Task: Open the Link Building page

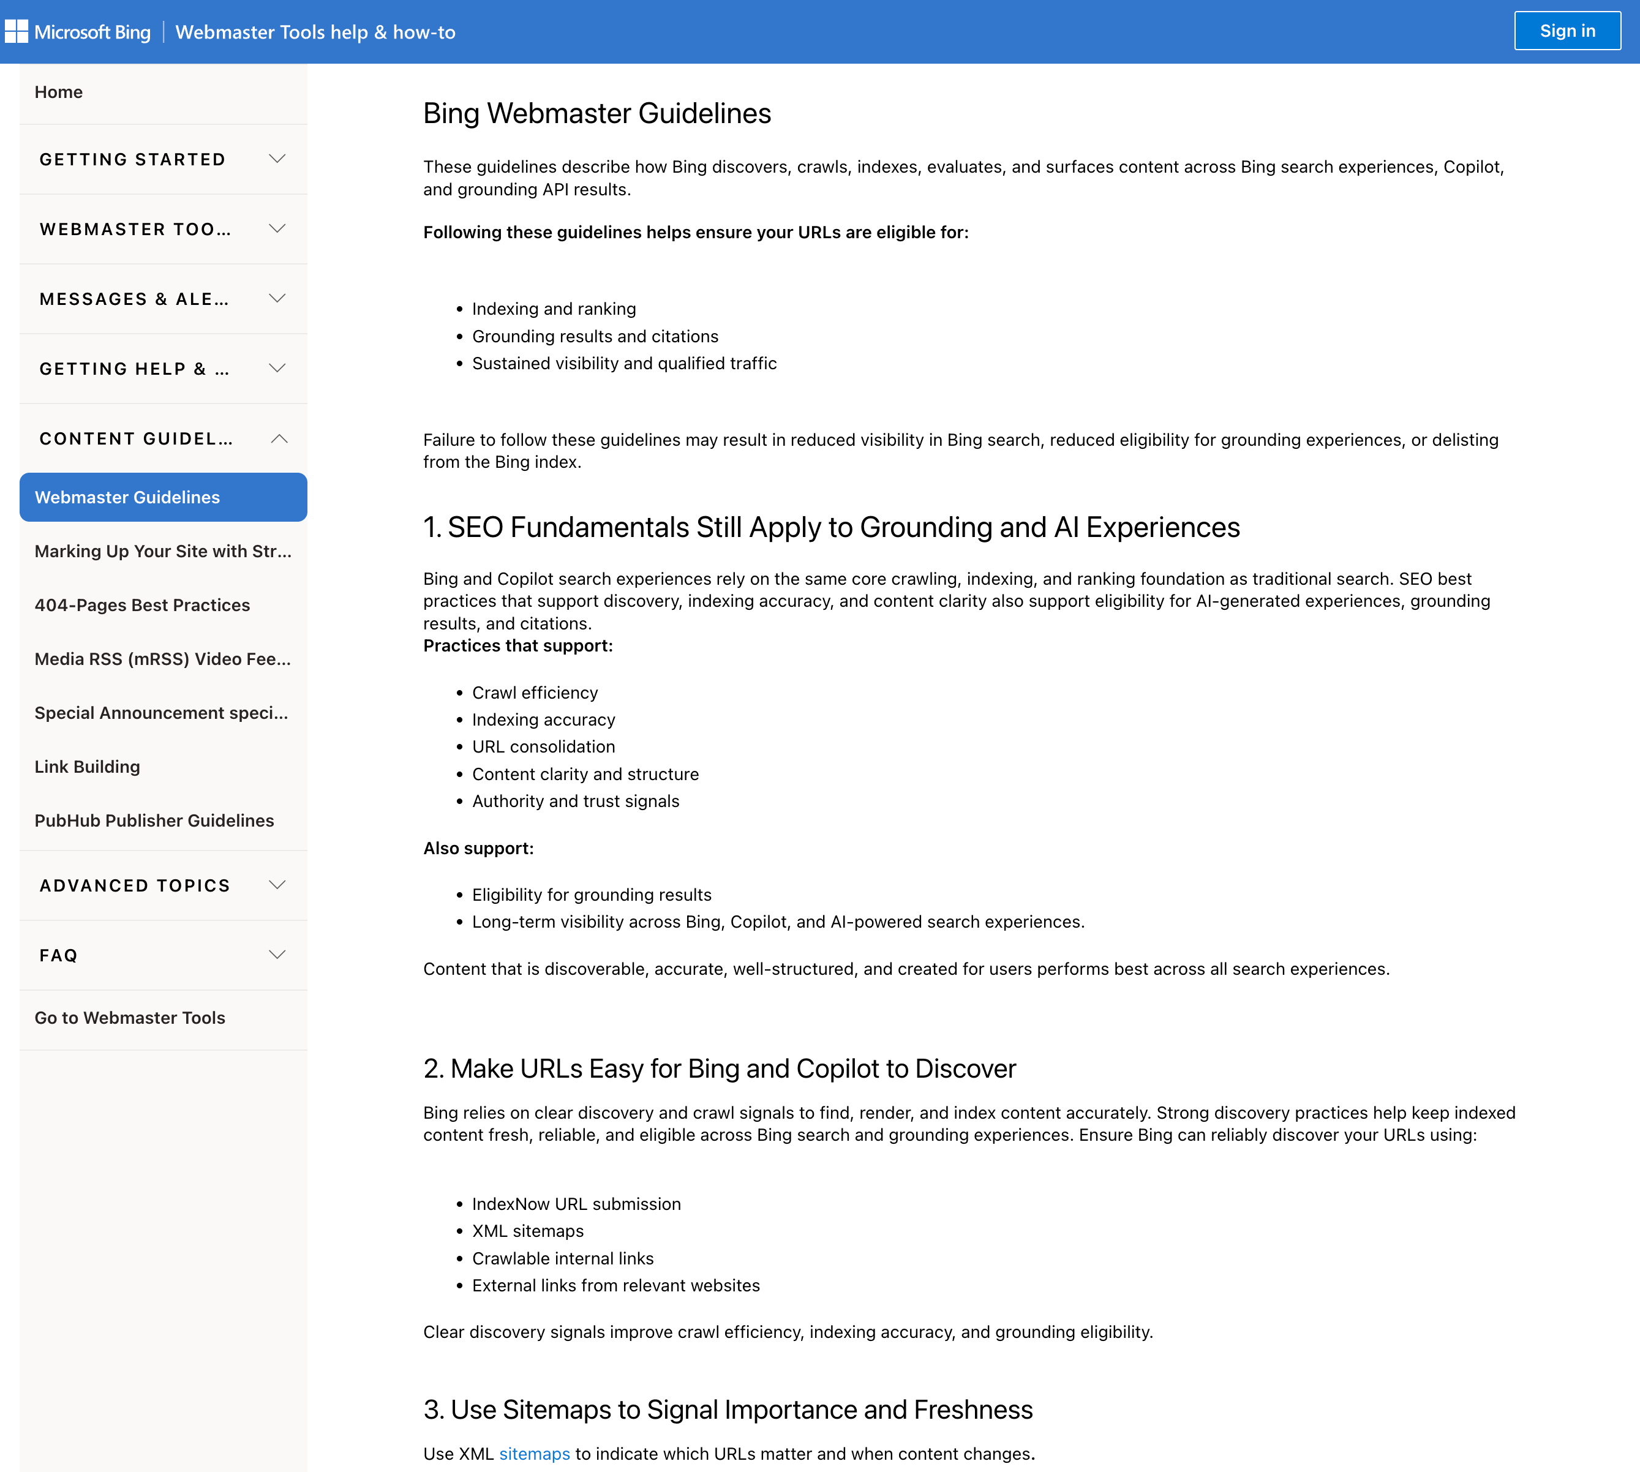Action: click(86, 766)
